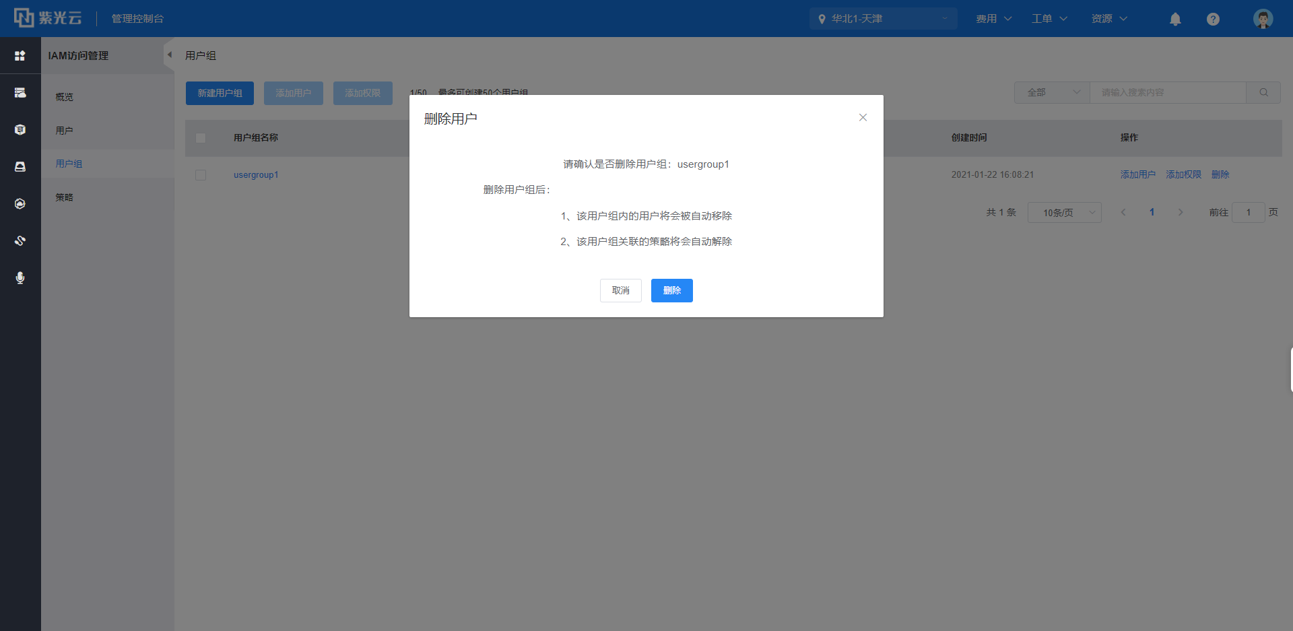Expand the 华北1-天津 region dropdown
Image resolution: width=1293 pixels, height=631 pixels.
pyautogui.click(x=883, y=19)
